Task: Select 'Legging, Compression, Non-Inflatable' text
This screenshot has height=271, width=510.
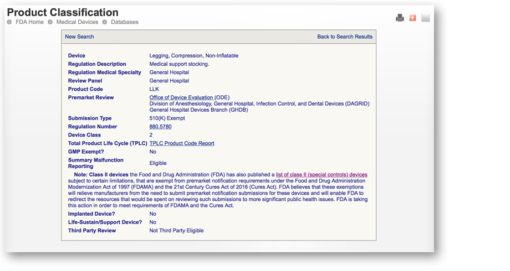Action: (x=194, y=55)
